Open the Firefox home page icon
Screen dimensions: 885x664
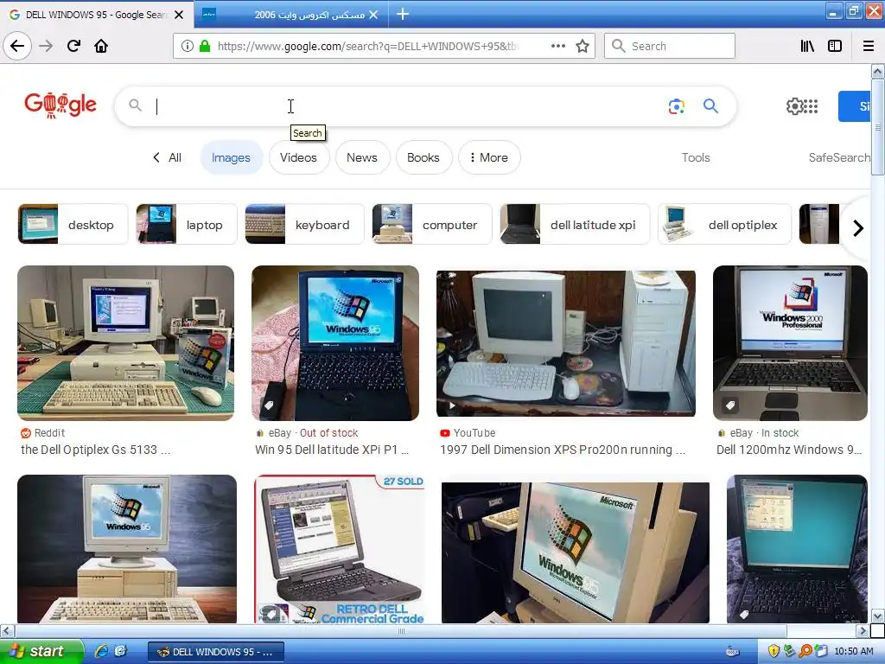(x=101, y=46)
